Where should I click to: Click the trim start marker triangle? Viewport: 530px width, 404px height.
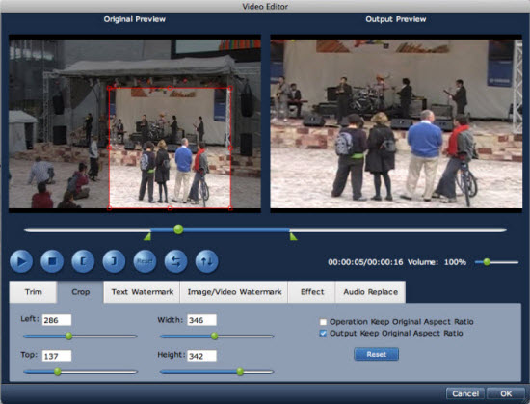point(147,236)
